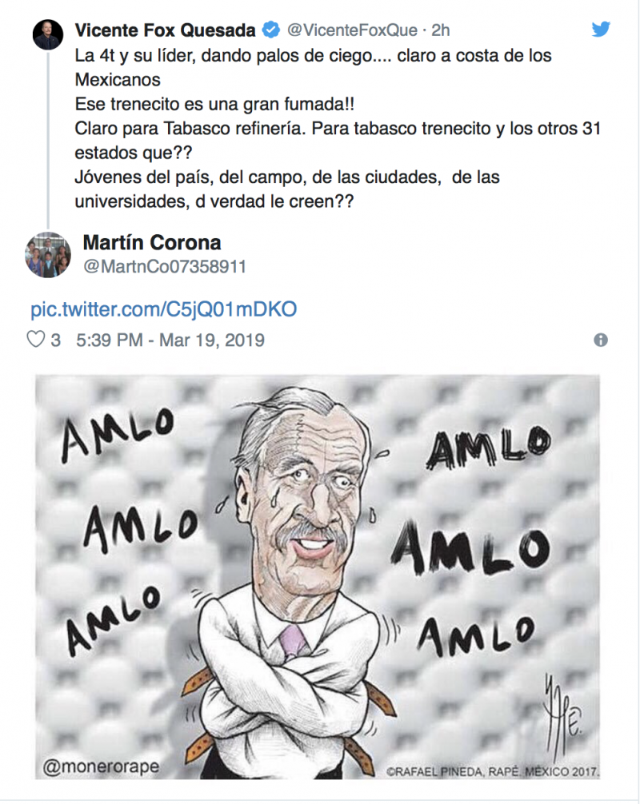The width and height of the screenshot is (640, 804).
Task: Open the pic.twitter.com/C5jQ01mDKO link
Action: click(164, 309)
